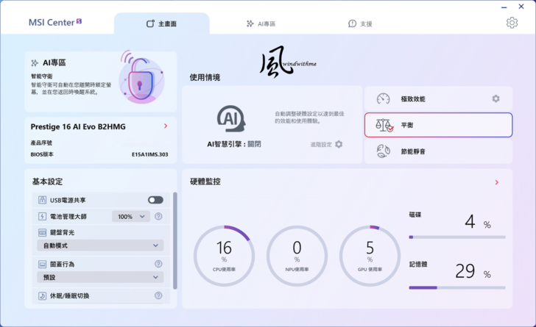
Task: Close the MSI Center window
Action: click(x=521, y=7)
